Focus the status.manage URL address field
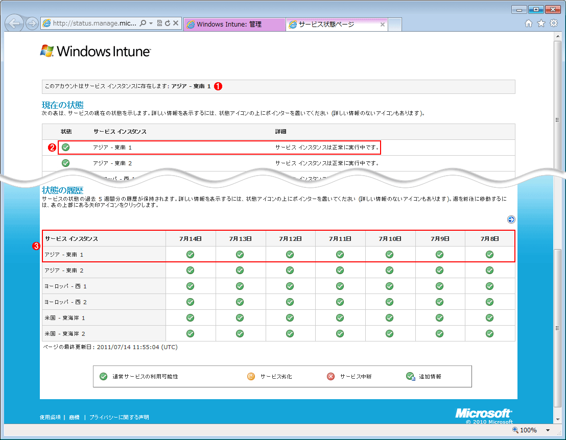 (x=95, y=23)
